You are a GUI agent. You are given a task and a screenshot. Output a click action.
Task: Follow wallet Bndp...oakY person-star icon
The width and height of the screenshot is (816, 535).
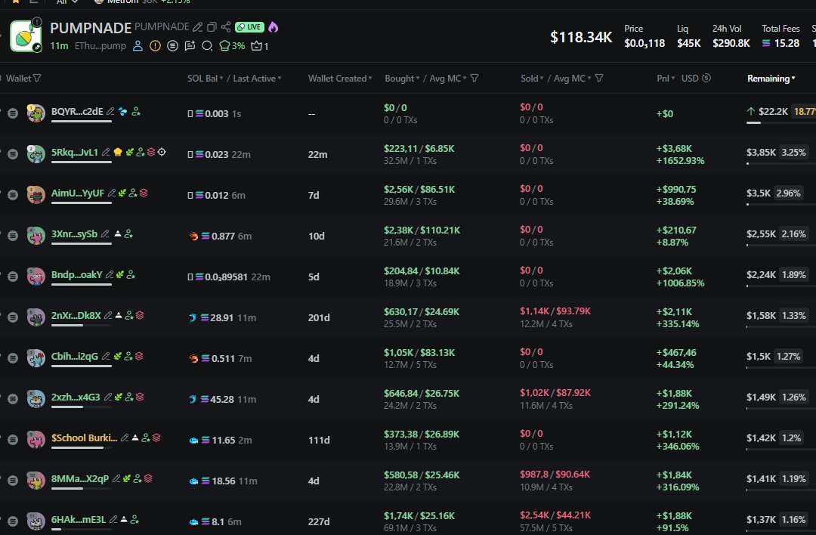coord(131,274)
